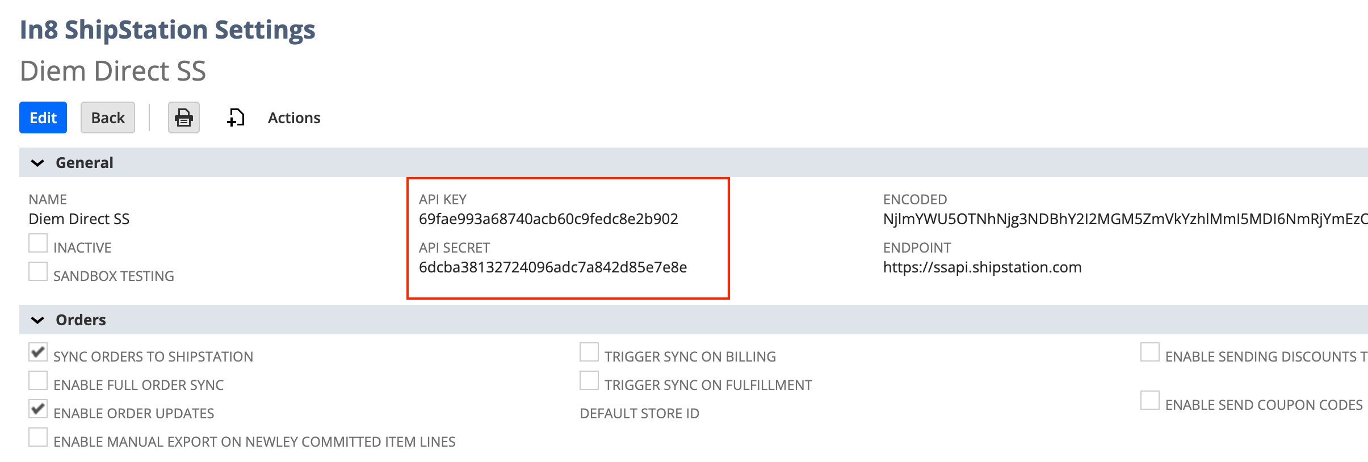
Task: Click the API Key value text
Action: pos(548,219)
